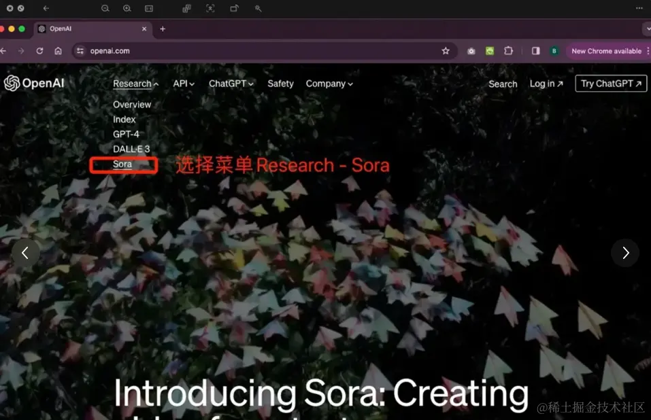Screen dimensions: 651x420
Task: Select GPT-4 in the Research menu
Action: [x=127, y=135]
